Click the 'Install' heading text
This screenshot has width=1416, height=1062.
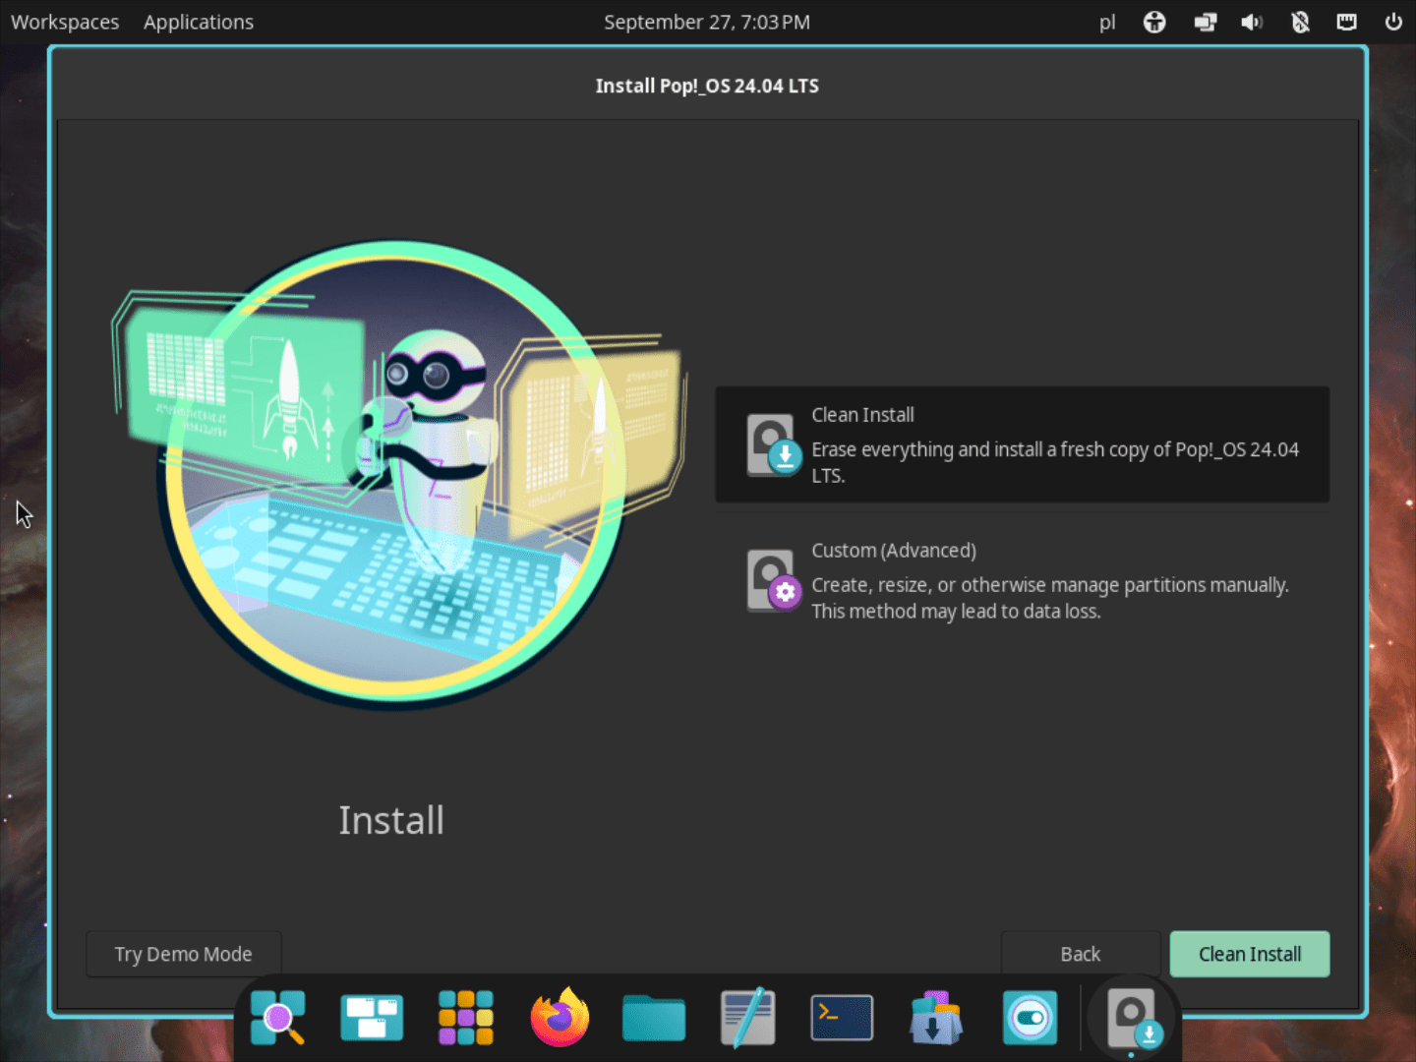click(391, 820)
